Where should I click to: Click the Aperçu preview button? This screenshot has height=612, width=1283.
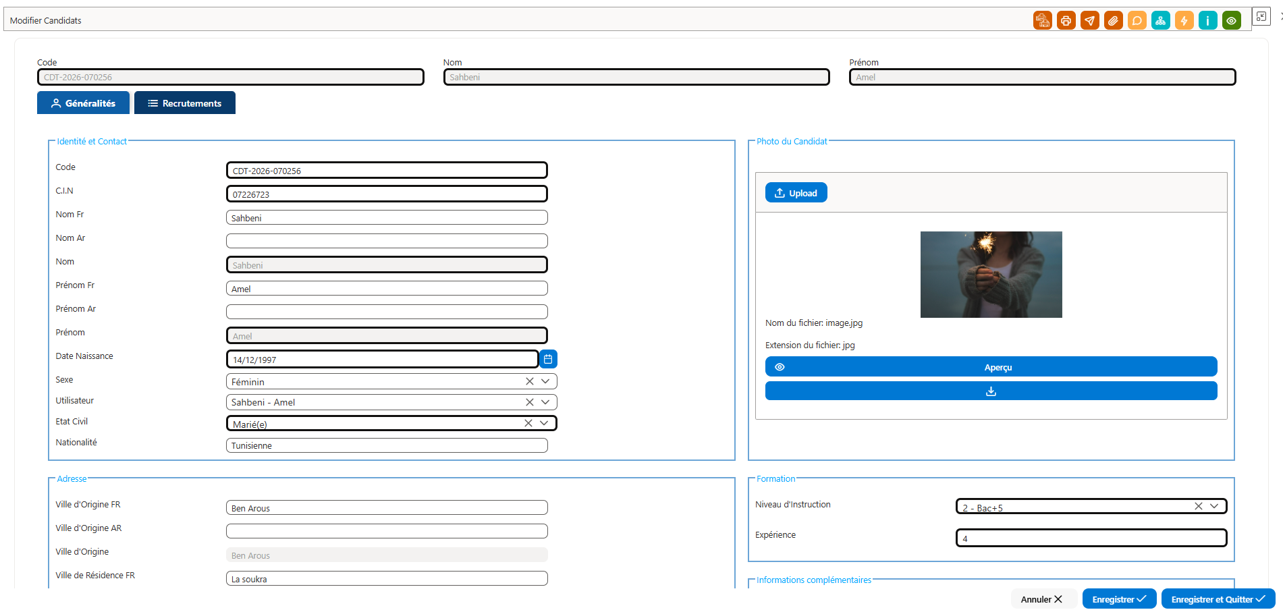coord(991,367)
